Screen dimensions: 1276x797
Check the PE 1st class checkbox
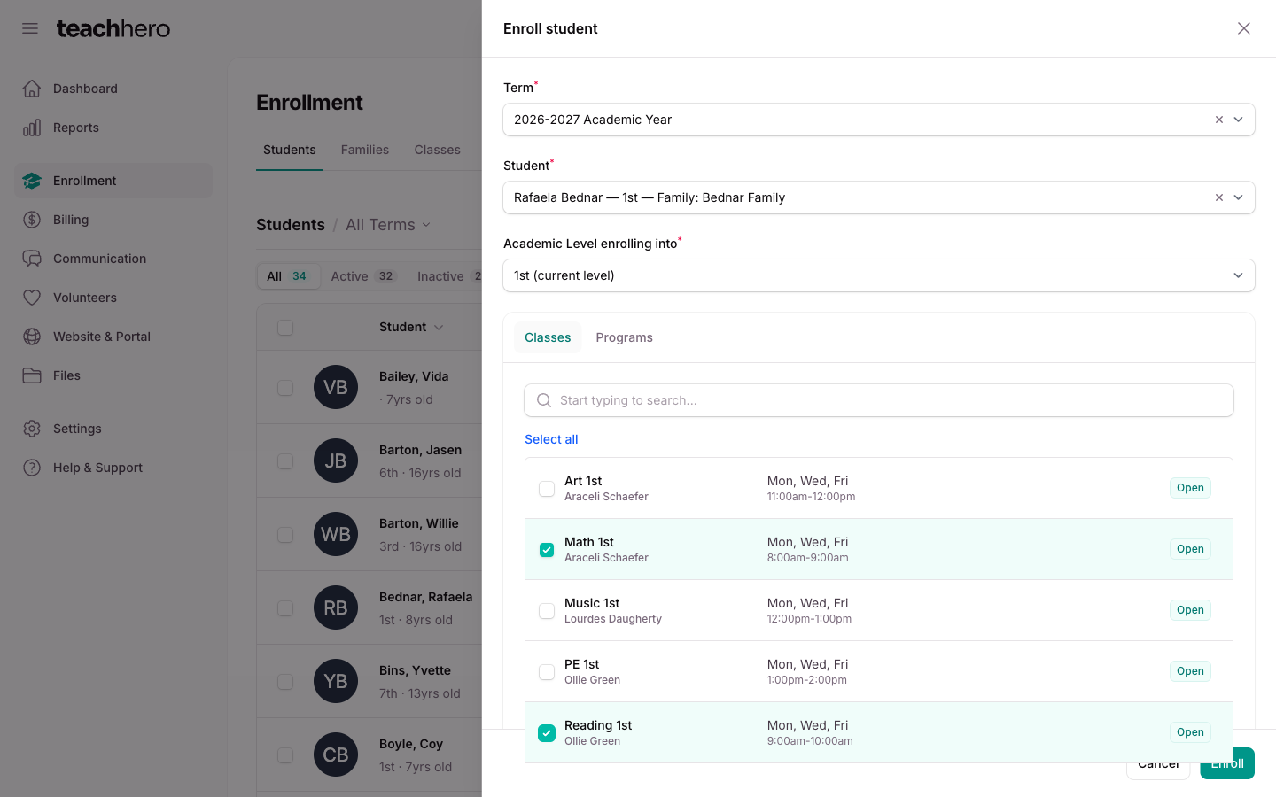click(547, 672)
